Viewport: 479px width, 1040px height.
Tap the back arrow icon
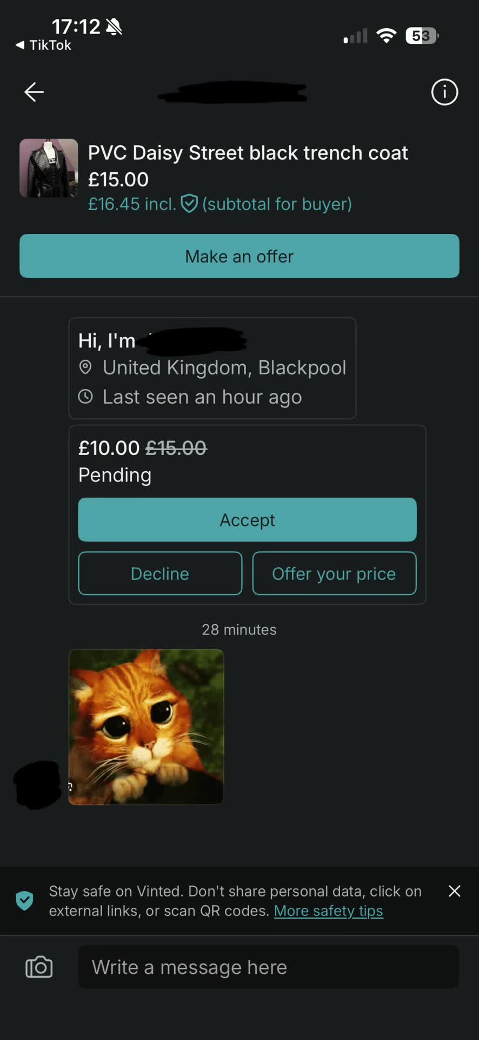coord(34,92)
